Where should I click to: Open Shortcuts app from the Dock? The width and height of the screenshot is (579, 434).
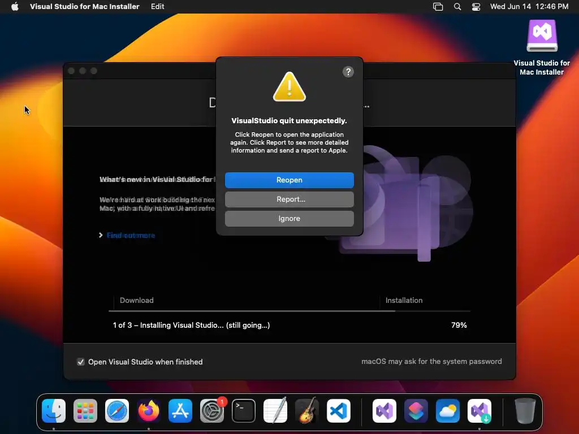click(416, 411)
